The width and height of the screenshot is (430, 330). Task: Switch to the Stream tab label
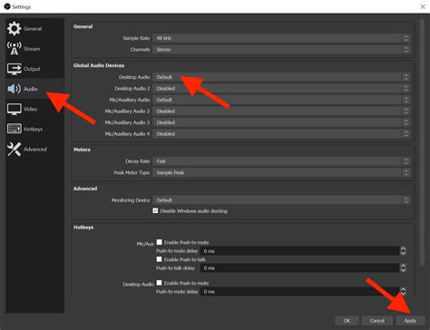tap(32, 49)
